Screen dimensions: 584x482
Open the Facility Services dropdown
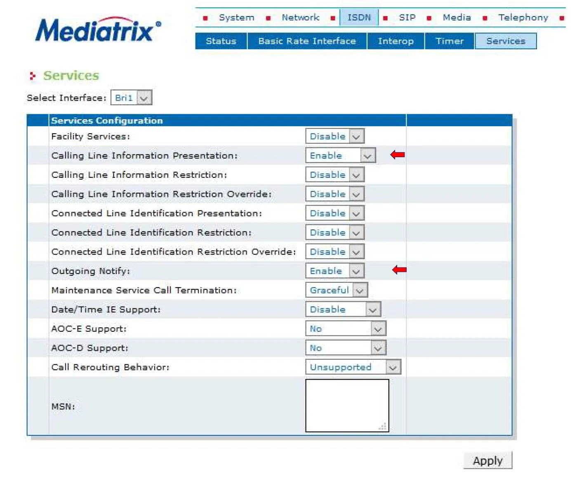point(335,136)
